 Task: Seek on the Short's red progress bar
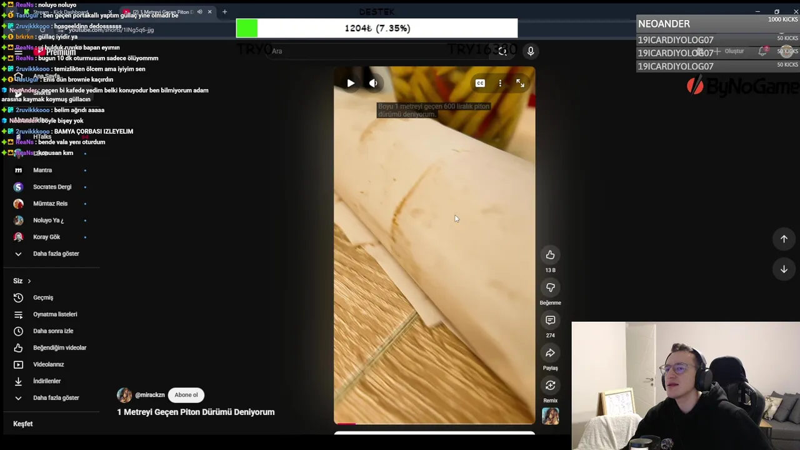point(434,424)
